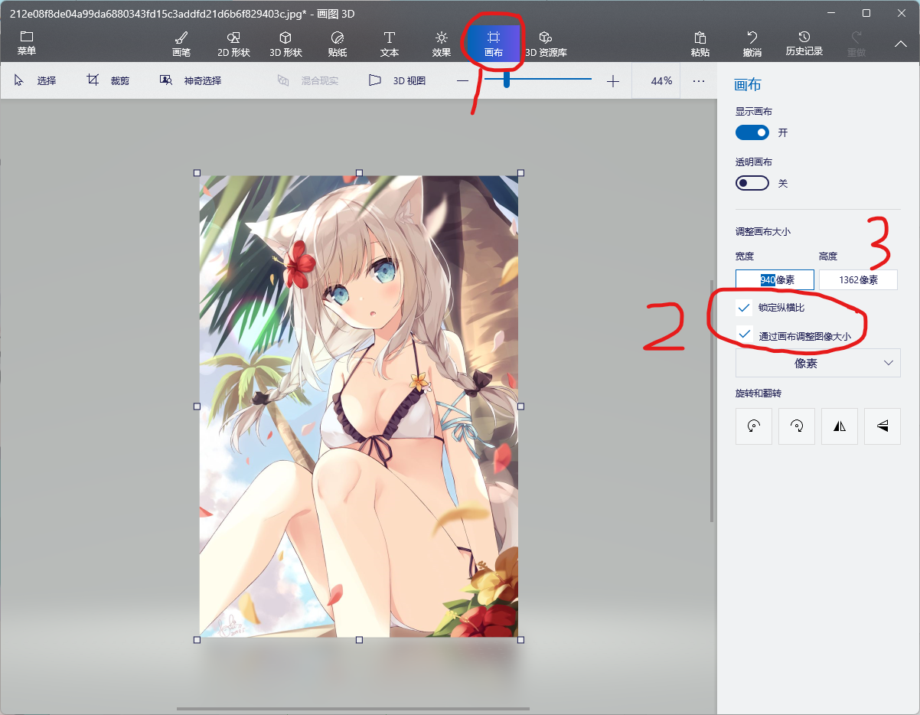Click the zoom slider handle
Image resolution: width=920 pixels, height=715 pixels.
point(506,80)
